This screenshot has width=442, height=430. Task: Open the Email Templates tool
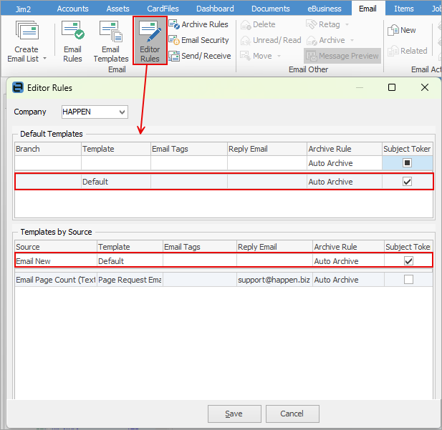(111, 41)
